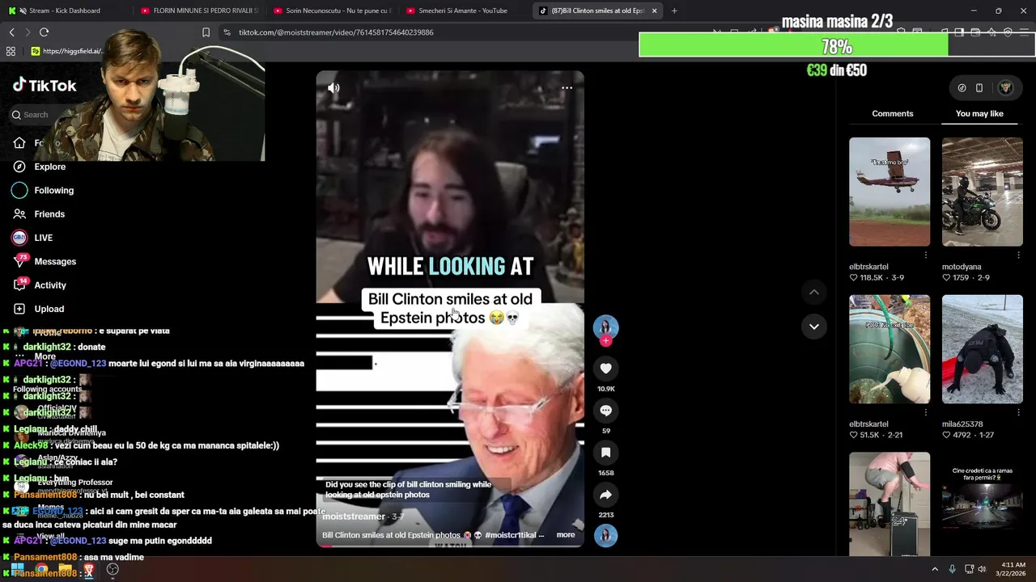Click the tiktok.com address bar URL
This screenshot has height=582, width=1036.
click(x=336, y=32)
